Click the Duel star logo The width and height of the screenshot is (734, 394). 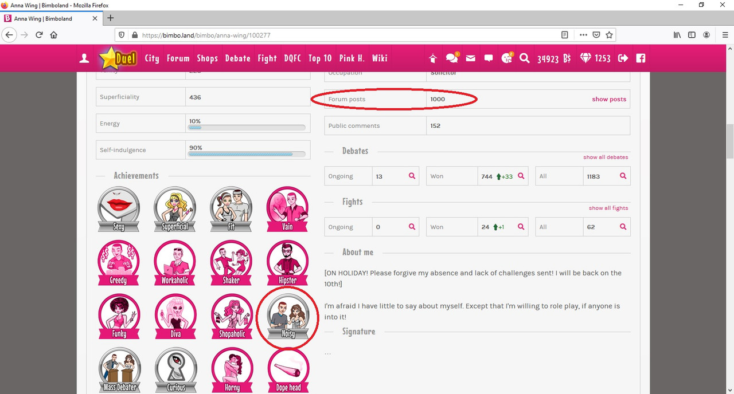pos(118,58)
